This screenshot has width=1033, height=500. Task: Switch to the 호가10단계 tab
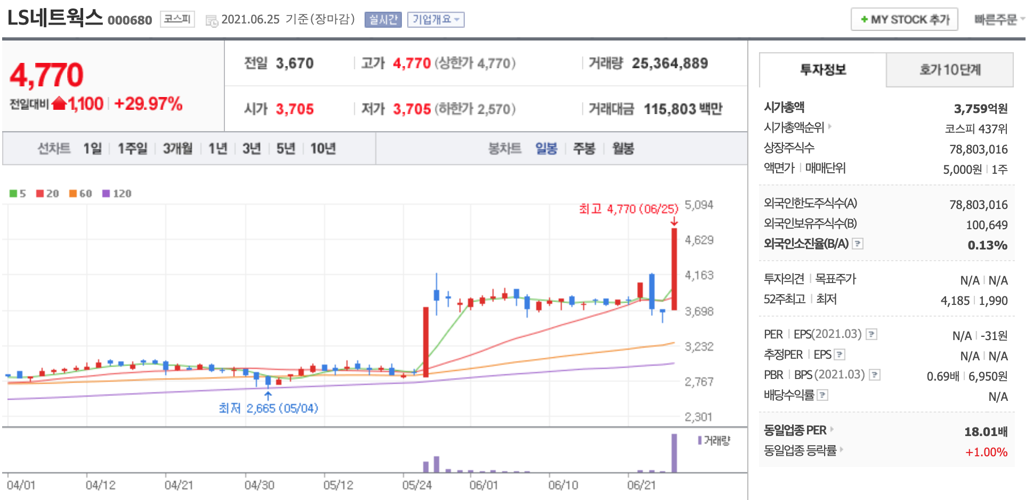pos(950,70)
